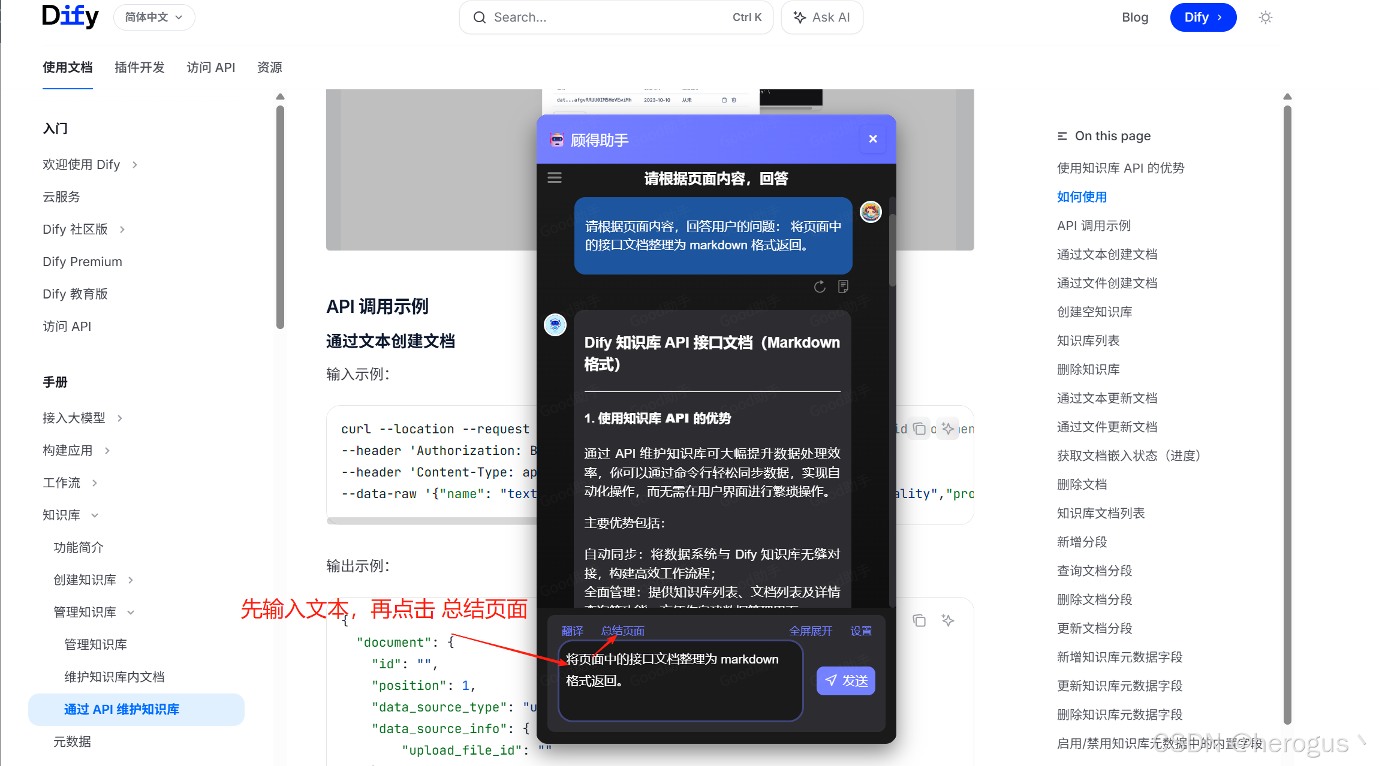Jump to 新增分段 section
The height and width of the screenshot is (766, 1379).
click(1082, 542)
